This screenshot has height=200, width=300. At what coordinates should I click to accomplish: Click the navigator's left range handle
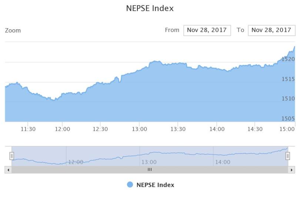(x=11, y=156)
